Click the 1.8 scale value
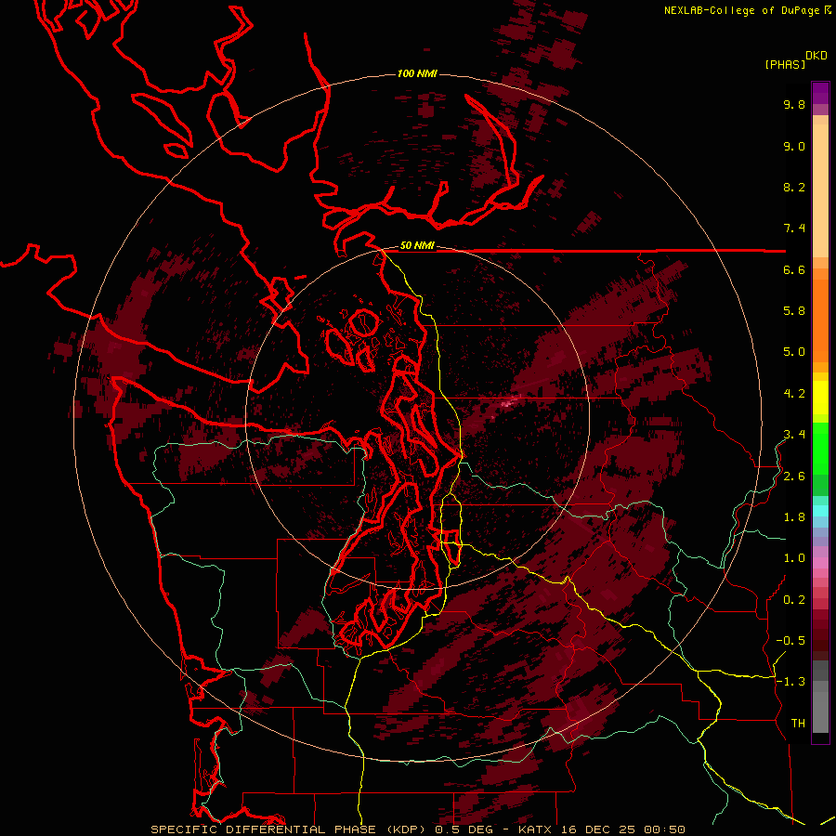This screenshot has height=836, width=836. pos(794,517)
